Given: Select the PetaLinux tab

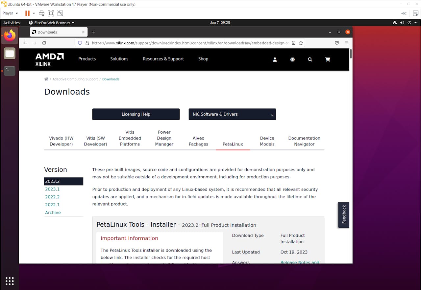Looking at the screenshot, I should 233,144.
